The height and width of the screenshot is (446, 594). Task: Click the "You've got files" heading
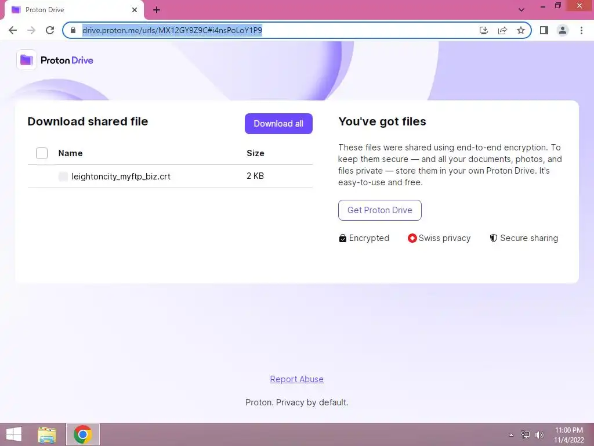coord(382,121)
